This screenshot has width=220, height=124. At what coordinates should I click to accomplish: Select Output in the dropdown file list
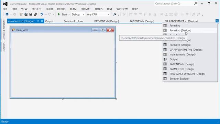tap(190, 59)
